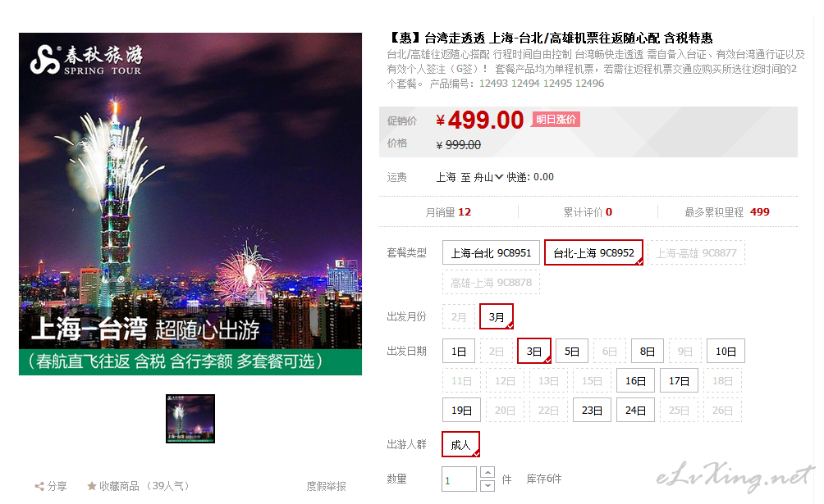Image resolution: width=824 pixels, height=504 pixels.
Task: Choose departure month 3月
Action: (x=497, y=316)
